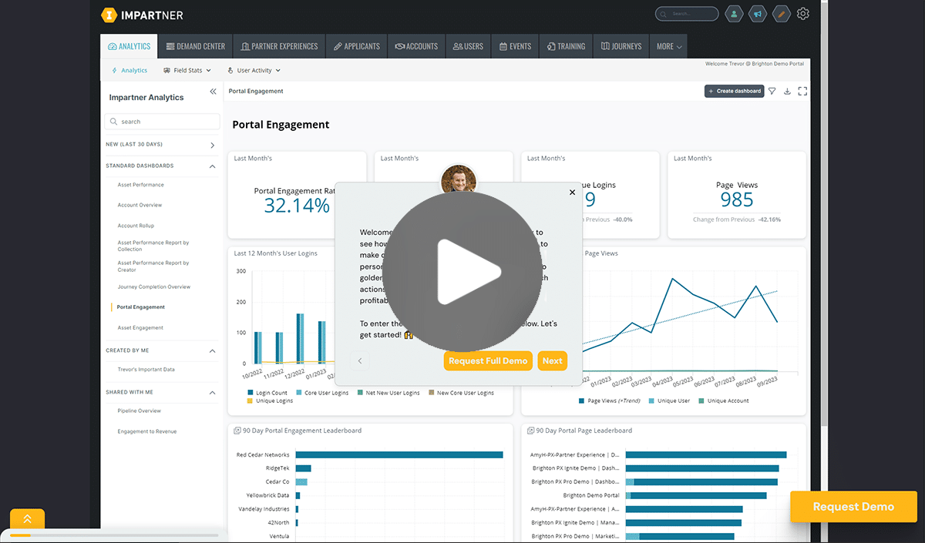
Task: Click the Red Cedar Networks leaderboard bar
Action: pyautogui.click(x=399, y=455)
